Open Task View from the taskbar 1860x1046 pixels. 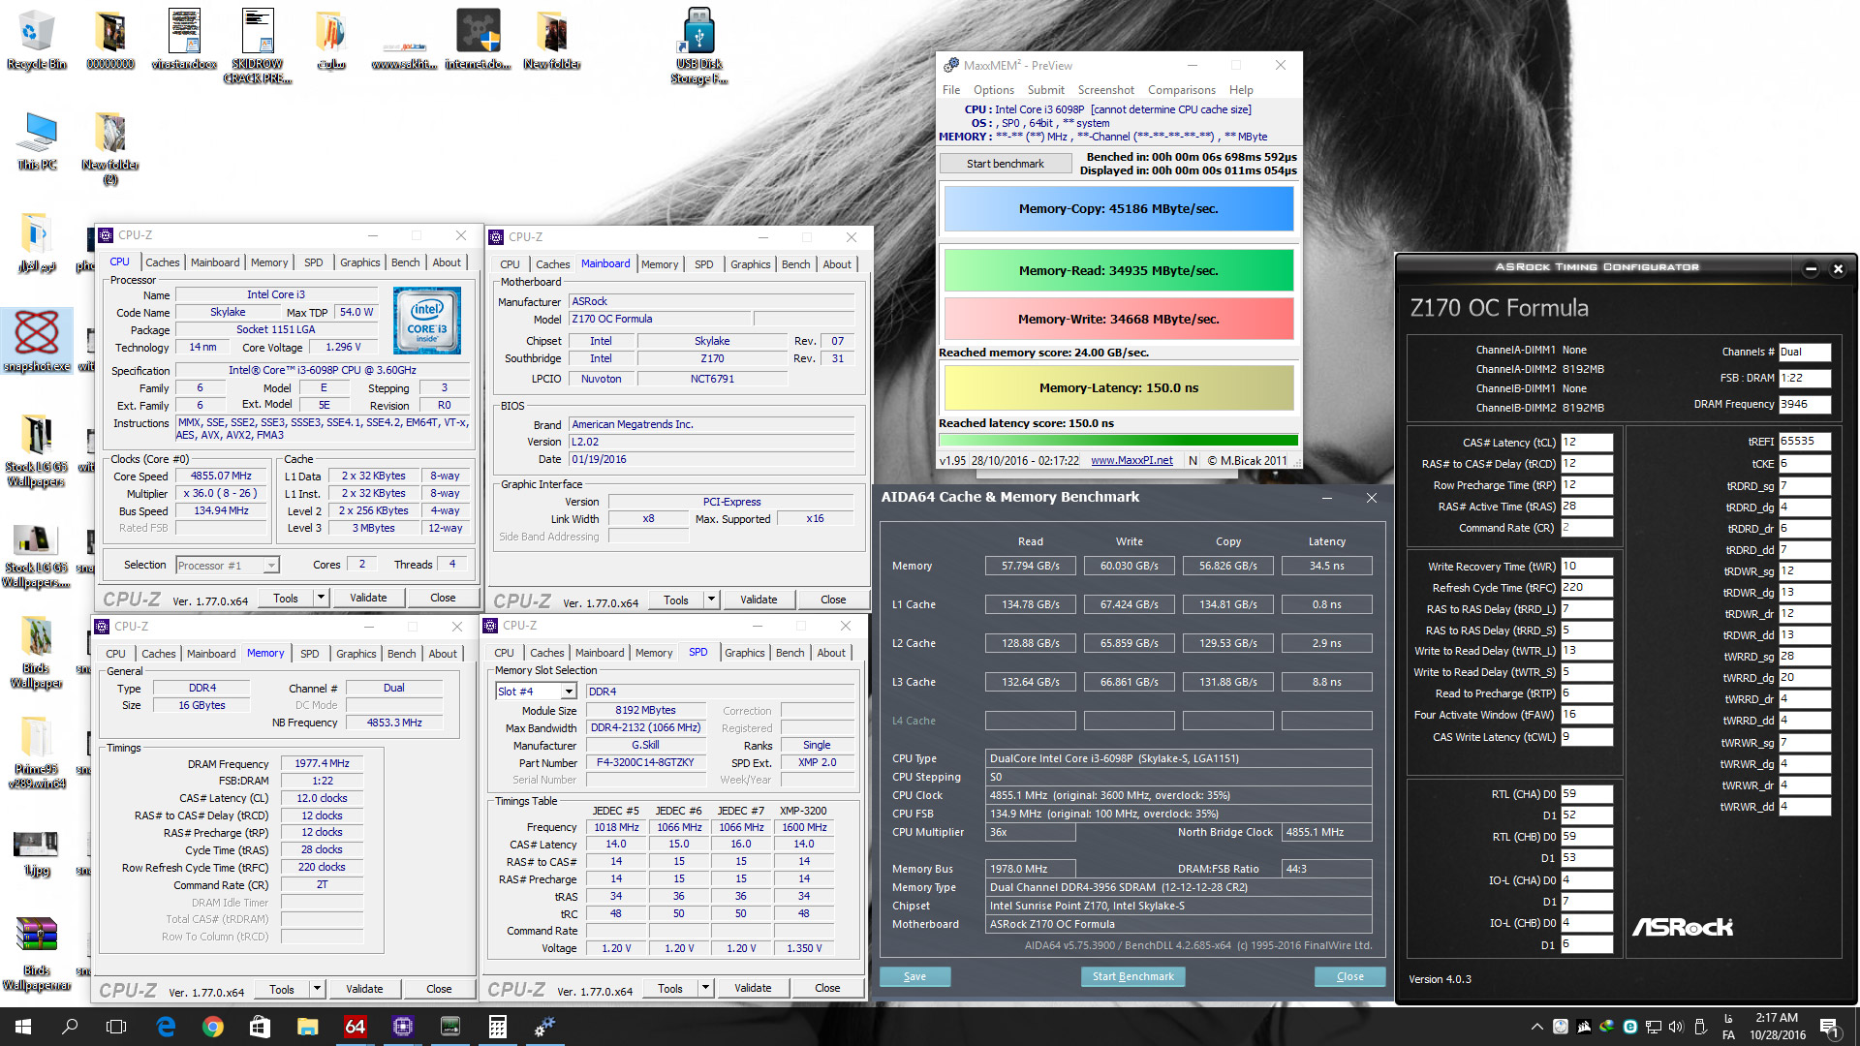[x=116, y=1027]
